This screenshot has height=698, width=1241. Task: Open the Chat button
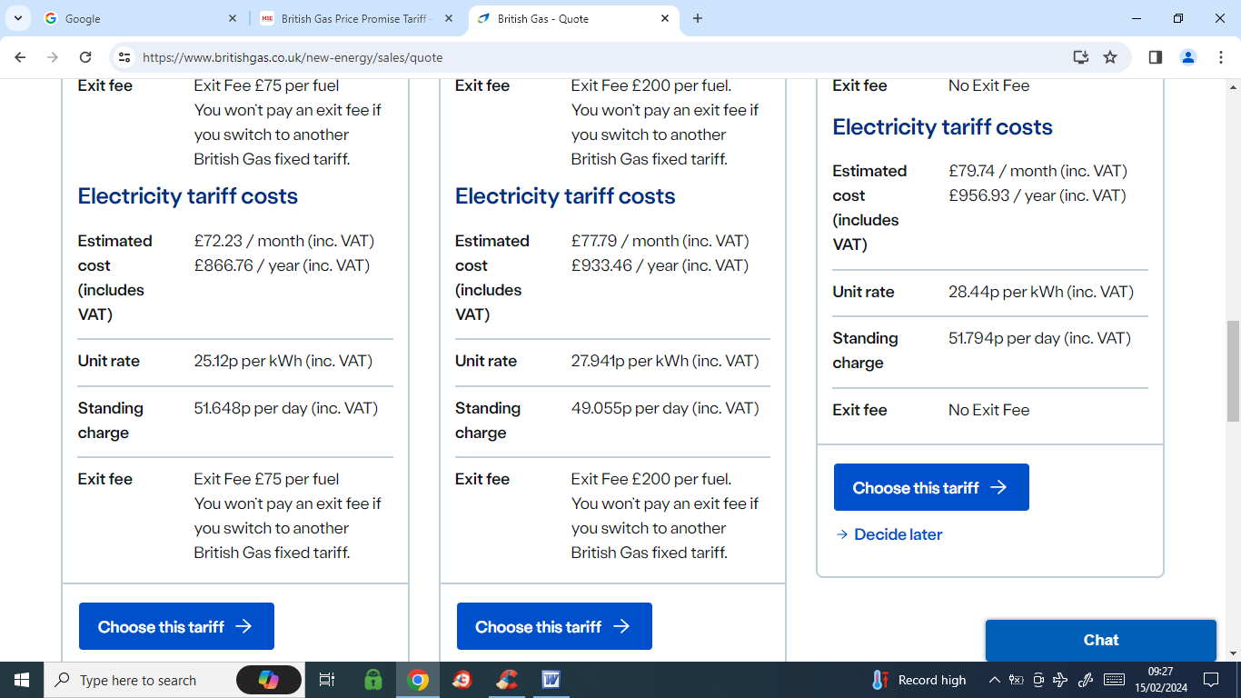(1100, 640)
